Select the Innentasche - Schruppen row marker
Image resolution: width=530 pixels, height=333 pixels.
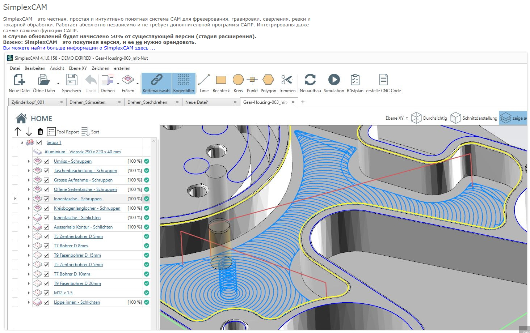(x=15, y=199)
